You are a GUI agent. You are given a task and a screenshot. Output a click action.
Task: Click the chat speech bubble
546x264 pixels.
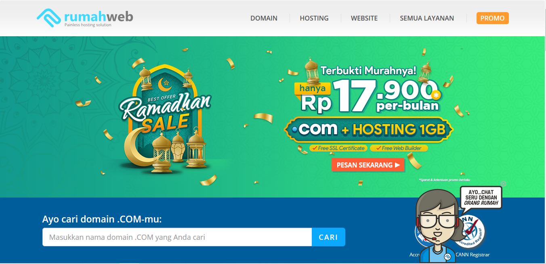[481, 197]
